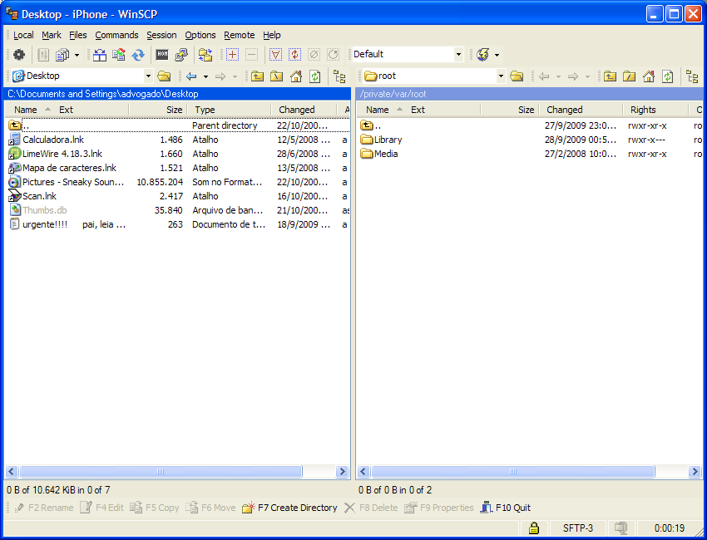
Task: Open the Local menu
Action: pos(23,35)
